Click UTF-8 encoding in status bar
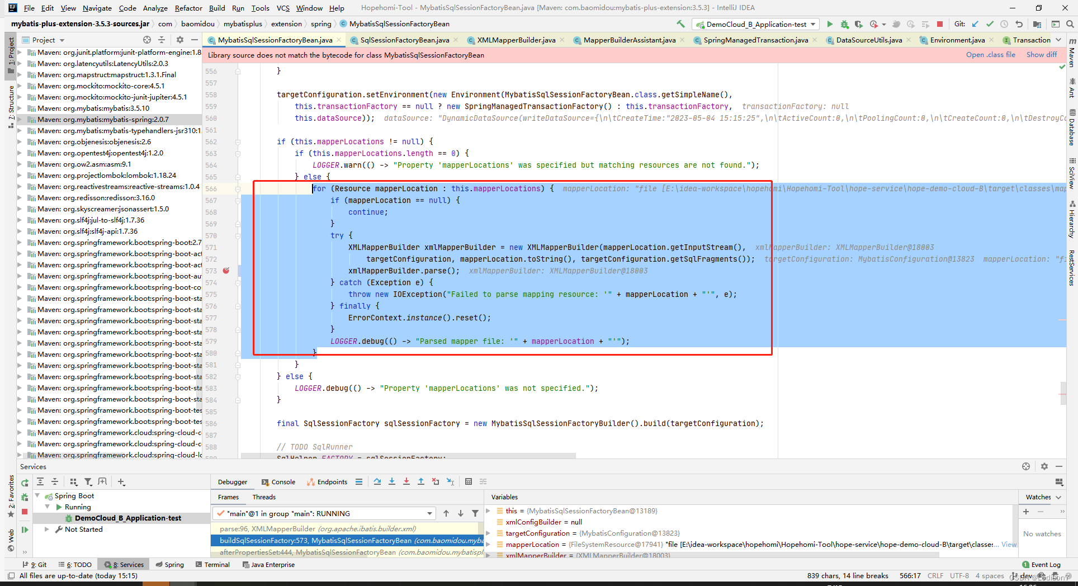 point(959,575)
